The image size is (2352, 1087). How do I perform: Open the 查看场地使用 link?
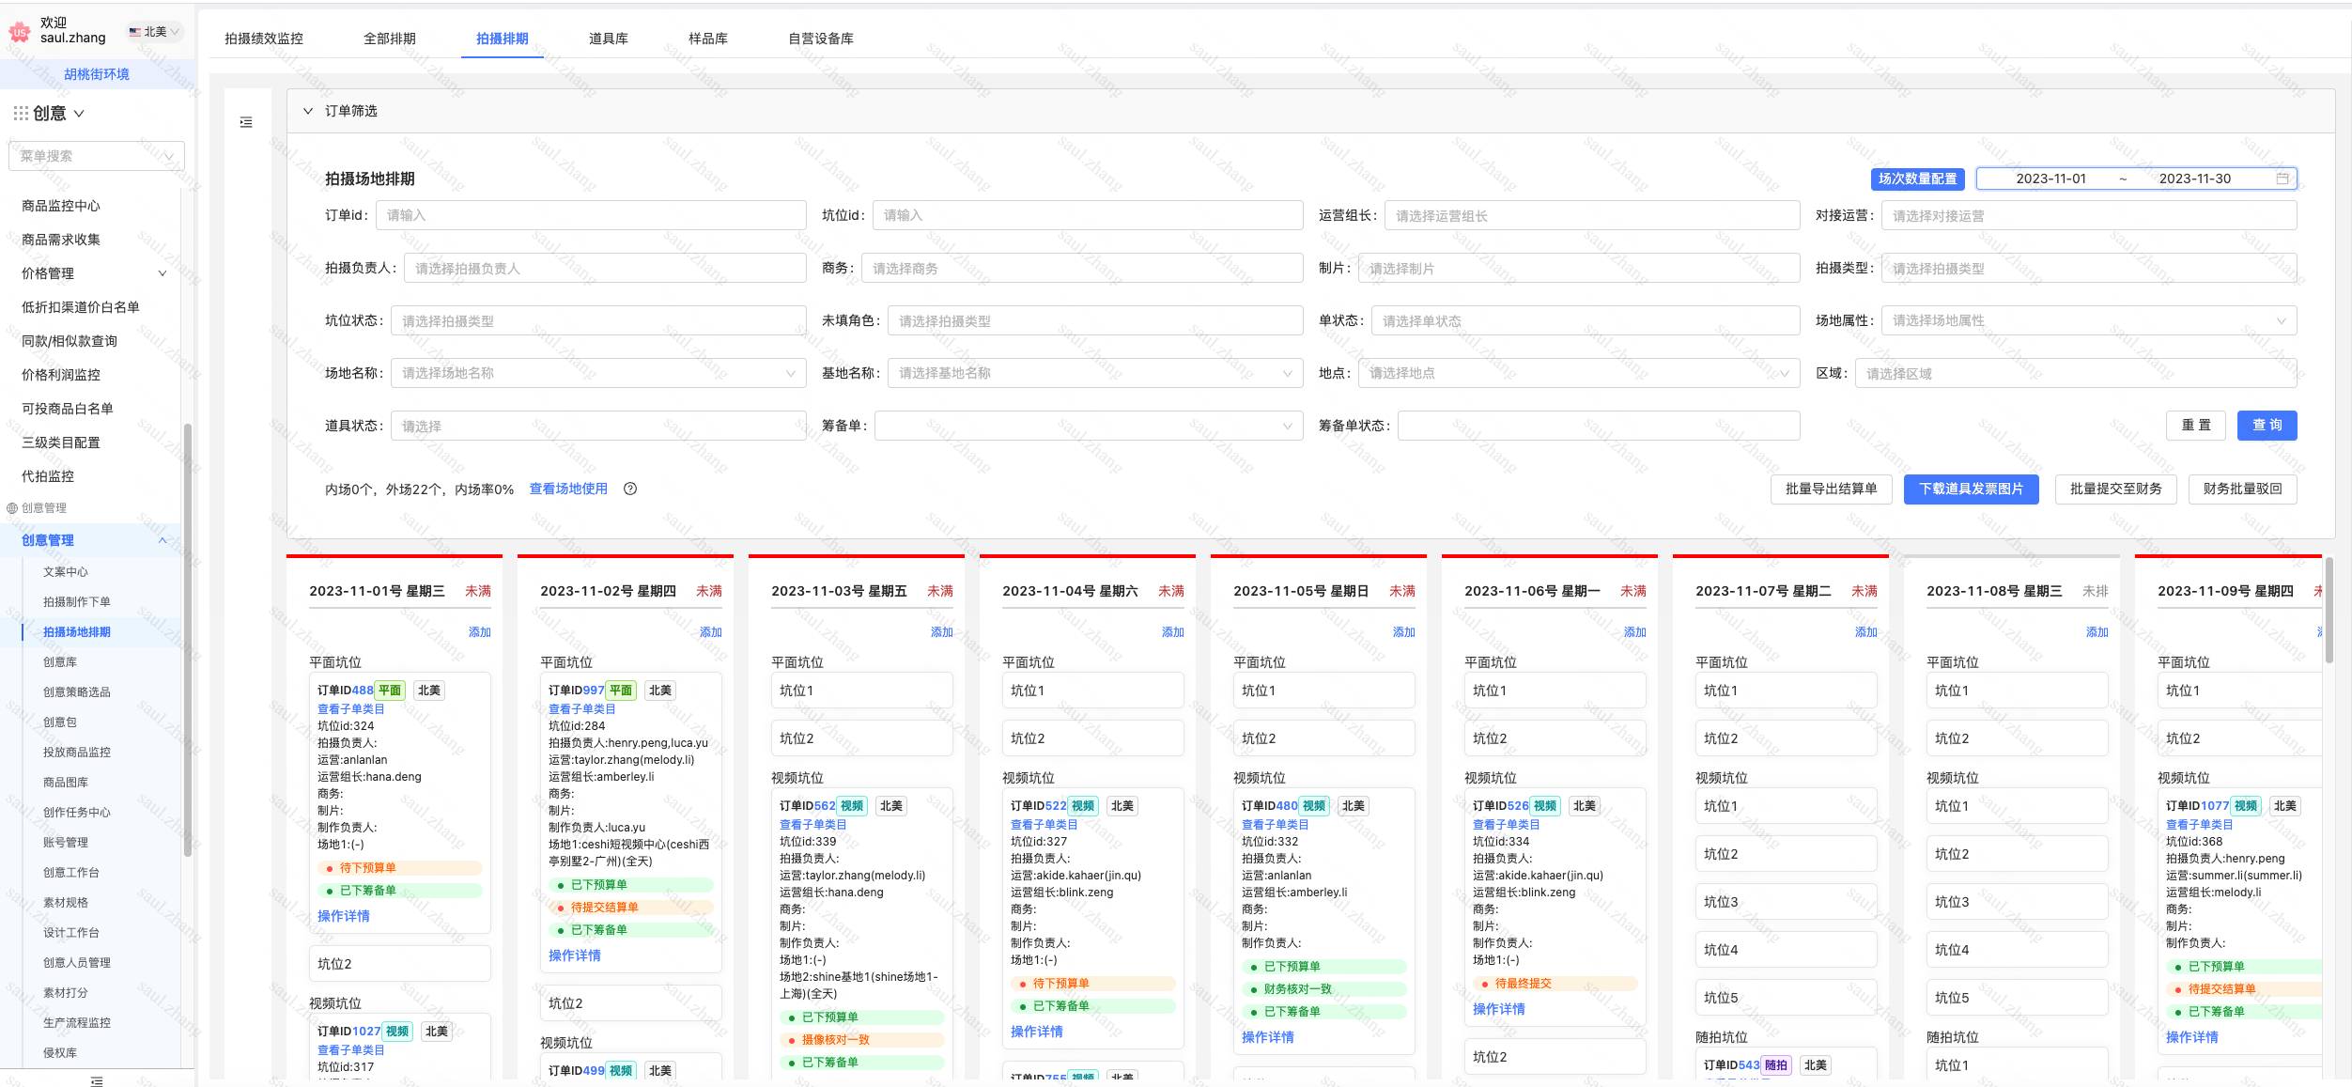(568, 489)
